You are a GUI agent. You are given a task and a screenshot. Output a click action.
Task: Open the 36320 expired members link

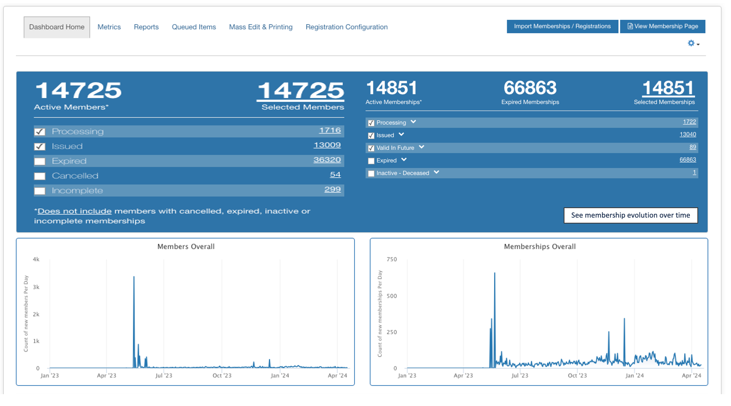(327, 160)
